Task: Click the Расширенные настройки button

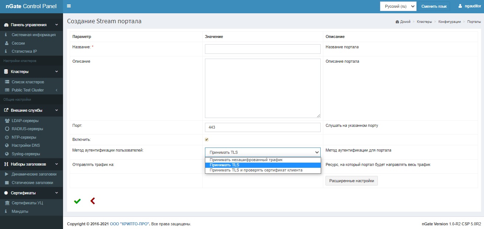Action: pos(352,181)
